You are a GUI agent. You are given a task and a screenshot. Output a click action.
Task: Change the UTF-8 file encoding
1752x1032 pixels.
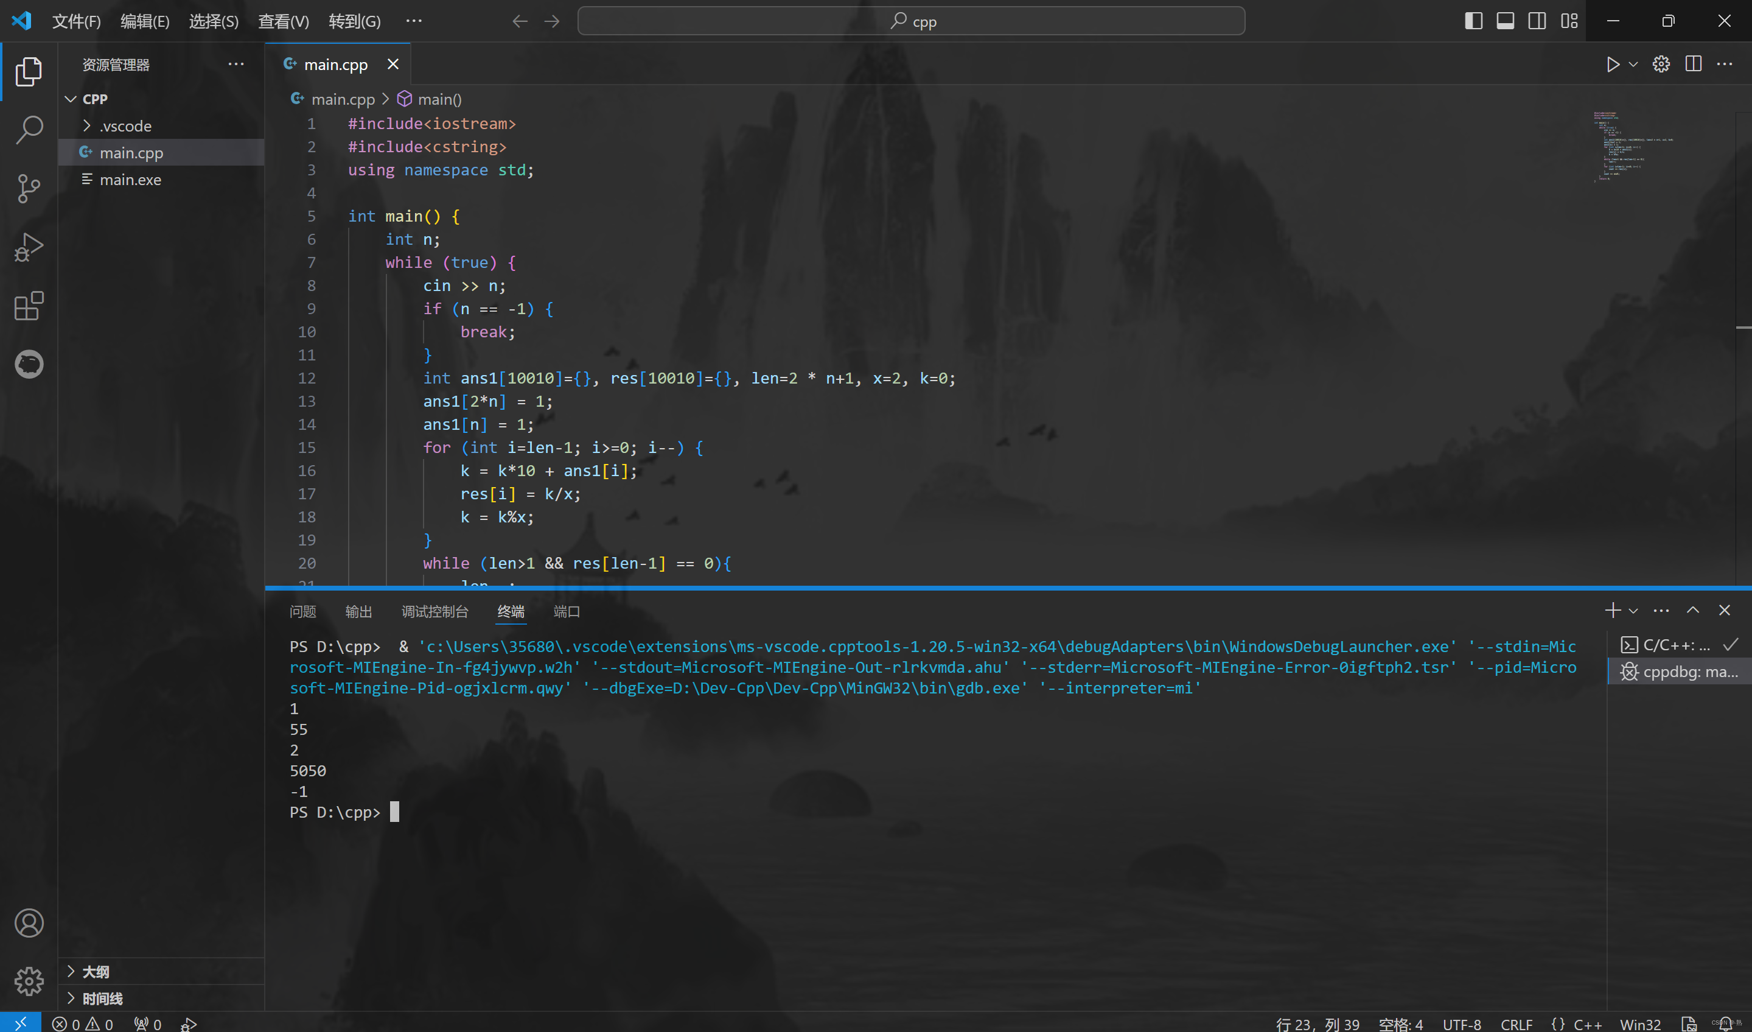coord(1461,1023)
